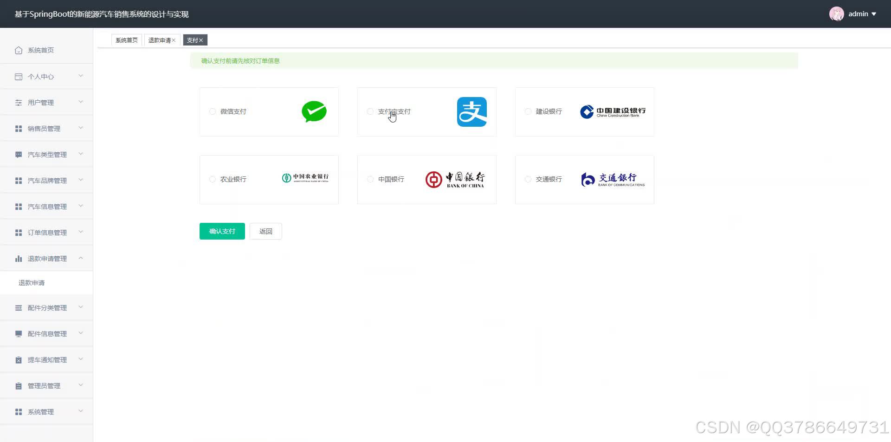Image resolution: width=891 pixels, height=442 pixels.
Task: Open the admin dropdown arrow
Action: [x=874, y=14]
